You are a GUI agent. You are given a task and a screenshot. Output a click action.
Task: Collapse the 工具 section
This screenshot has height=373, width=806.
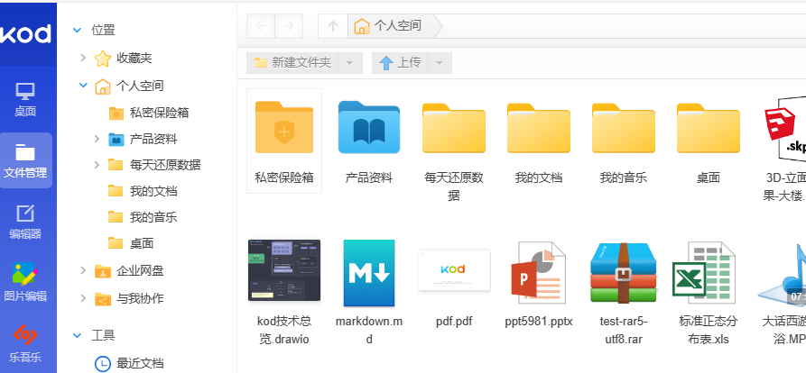click(x=77, y=335)
